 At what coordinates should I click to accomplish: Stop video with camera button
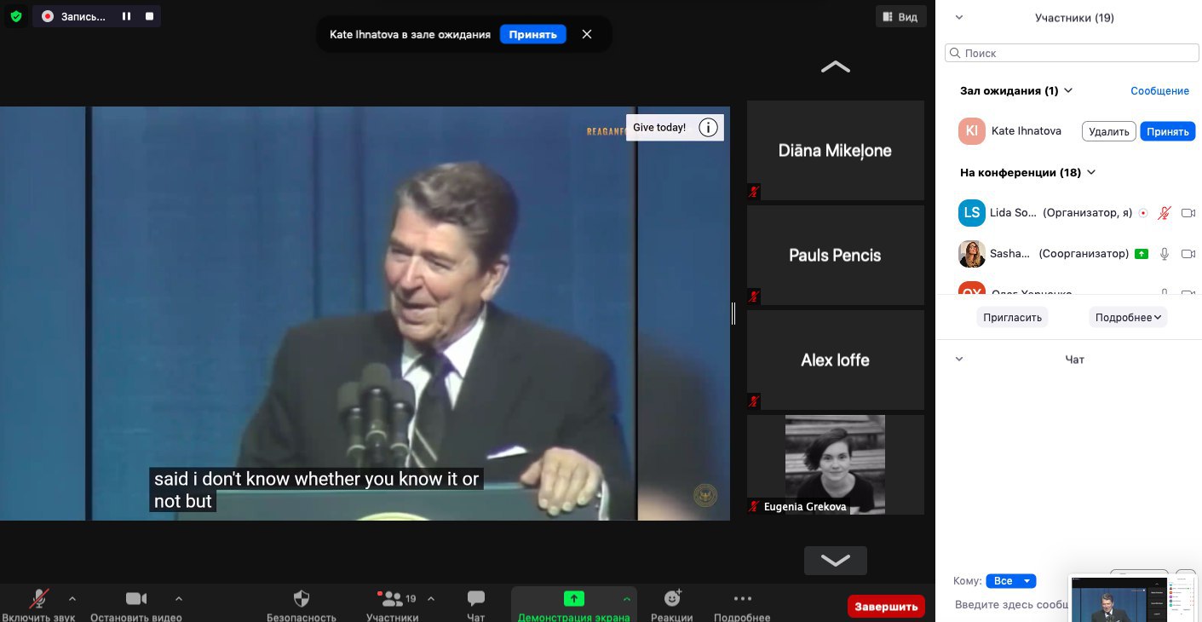pos(136,605)
